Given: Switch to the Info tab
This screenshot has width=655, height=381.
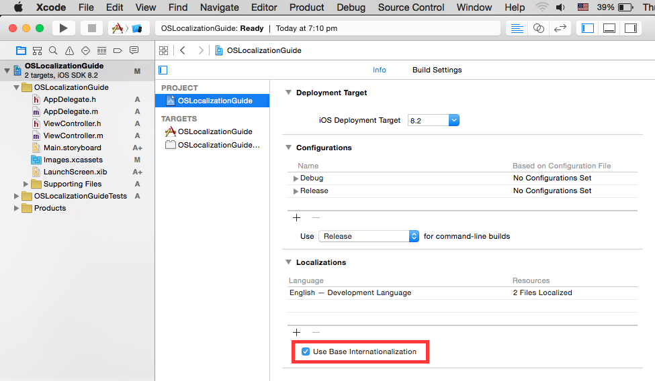Looking at the screenshot, I should click(380, 70).
